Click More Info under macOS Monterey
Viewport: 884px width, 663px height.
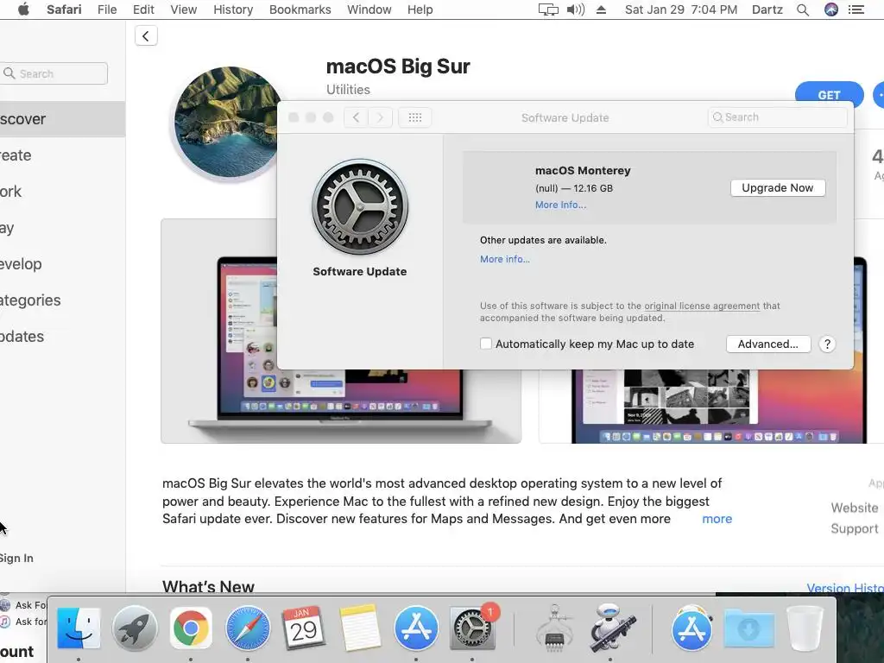tap(560, 205)
